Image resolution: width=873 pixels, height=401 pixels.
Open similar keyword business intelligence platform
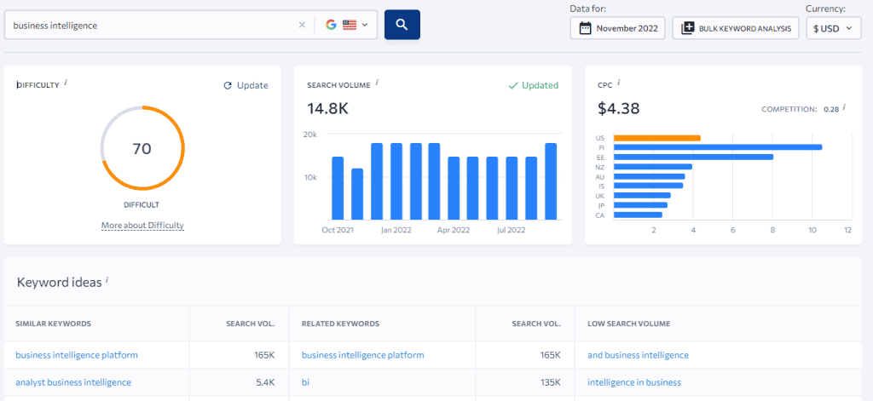(x=77, y=355)
